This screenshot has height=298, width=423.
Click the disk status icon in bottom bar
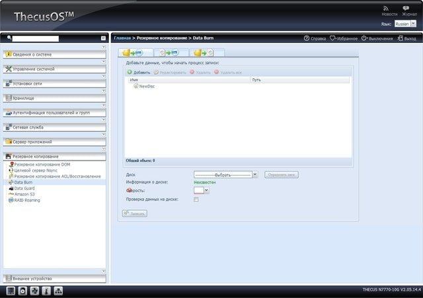[x=22, y=291]
